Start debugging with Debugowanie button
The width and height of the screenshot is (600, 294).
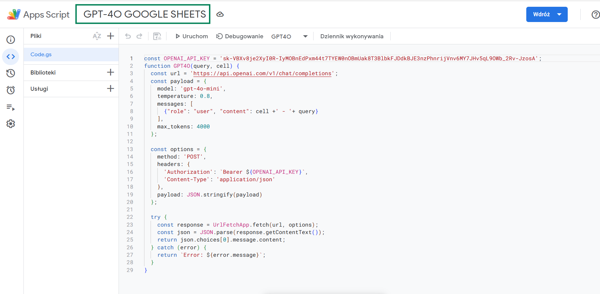(240, 36)
